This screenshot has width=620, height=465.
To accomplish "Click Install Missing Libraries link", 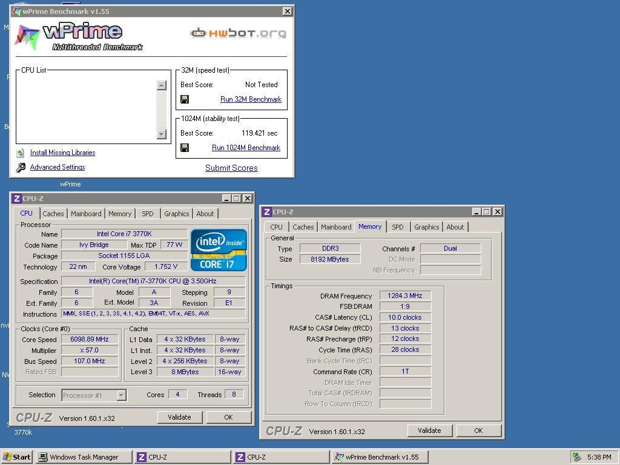I will [x=62, y=153].
